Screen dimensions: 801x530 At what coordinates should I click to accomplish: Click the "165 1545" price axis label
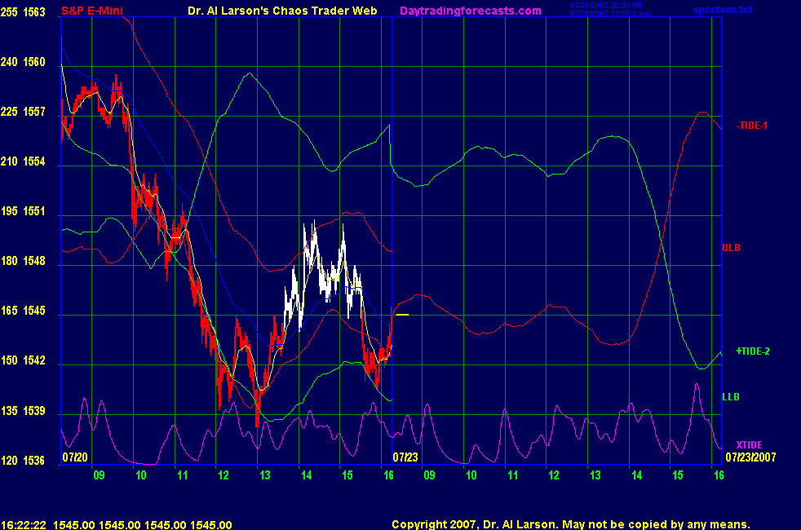tap(23, 311)
